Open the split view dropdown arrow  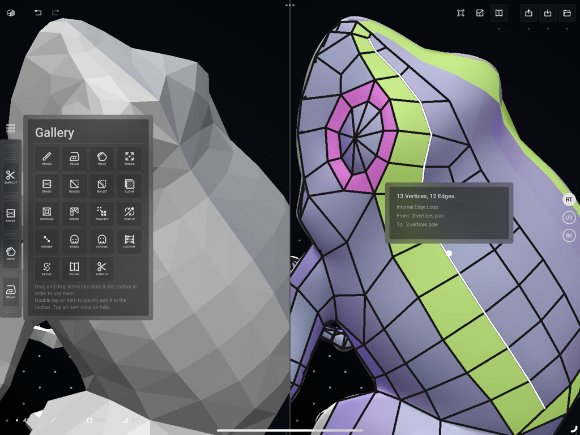coord(499,28)
